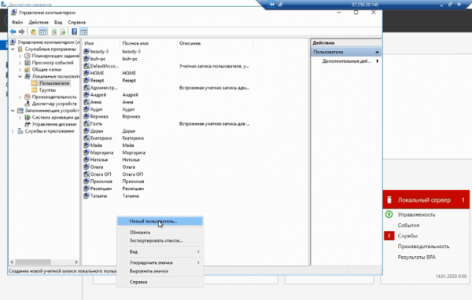Image resolution: width=472 pixels, height=300 pixels.
Task: Click the Back arrow toolbar icon
Action: (13, 31)
